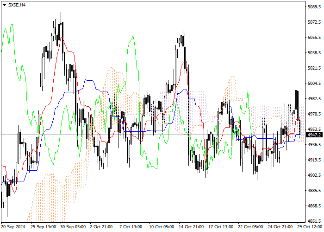Select price scale value 5004.5
324x232 pixels.
click(x=314, y=83)
